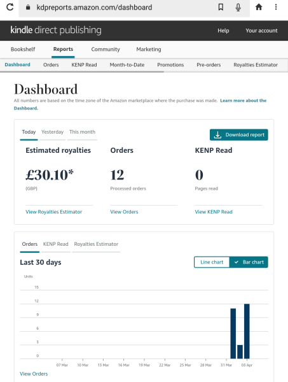Open View Royalties Estimator link

click(x=54, y=212)
